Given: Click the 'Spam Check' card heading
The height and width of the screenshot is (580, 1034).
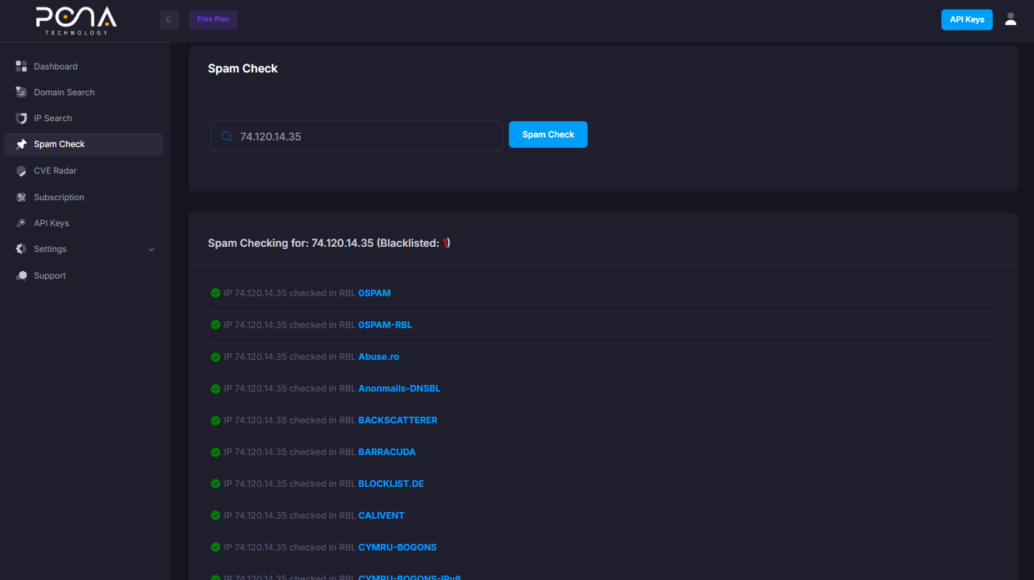Looking at the screenshot, I should coord(242,69).
